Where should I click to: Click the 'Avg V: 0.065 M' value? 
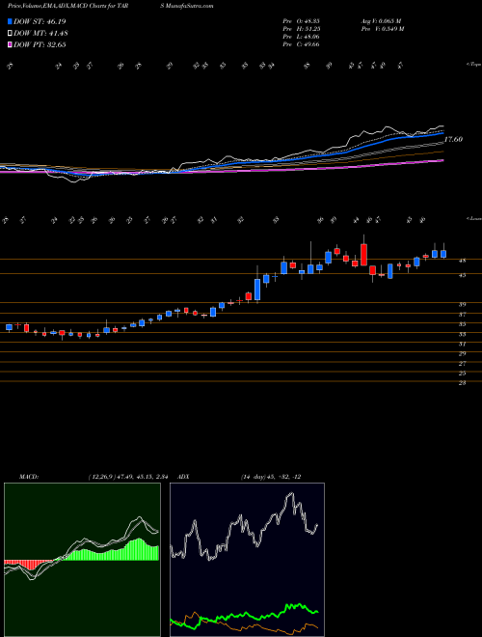click(x=381, y=21)
